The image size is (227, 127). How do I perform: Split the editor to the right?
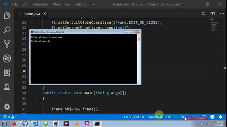(212, 13)
